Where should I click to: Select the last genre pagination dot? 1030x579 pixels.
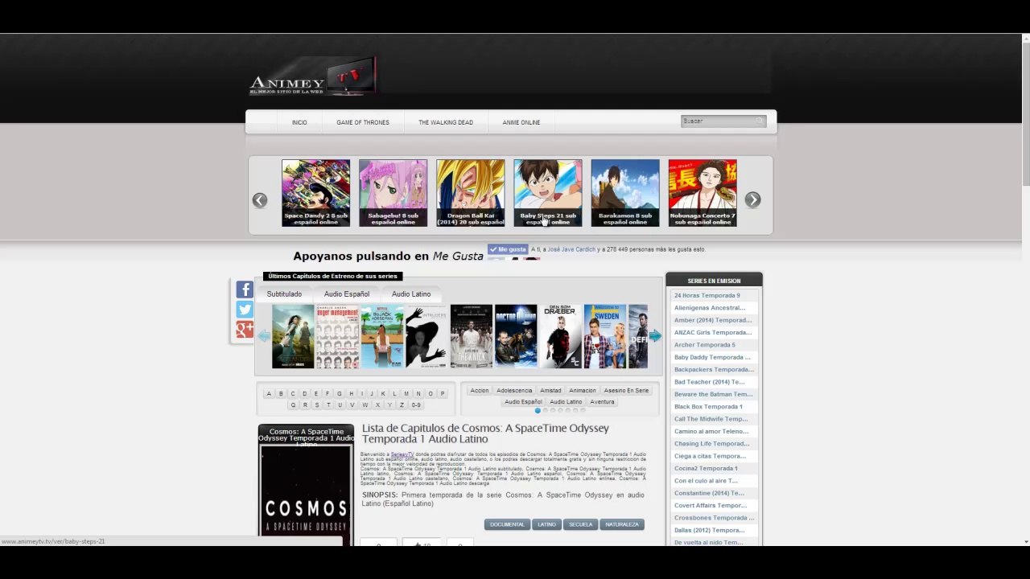[583, 411]
